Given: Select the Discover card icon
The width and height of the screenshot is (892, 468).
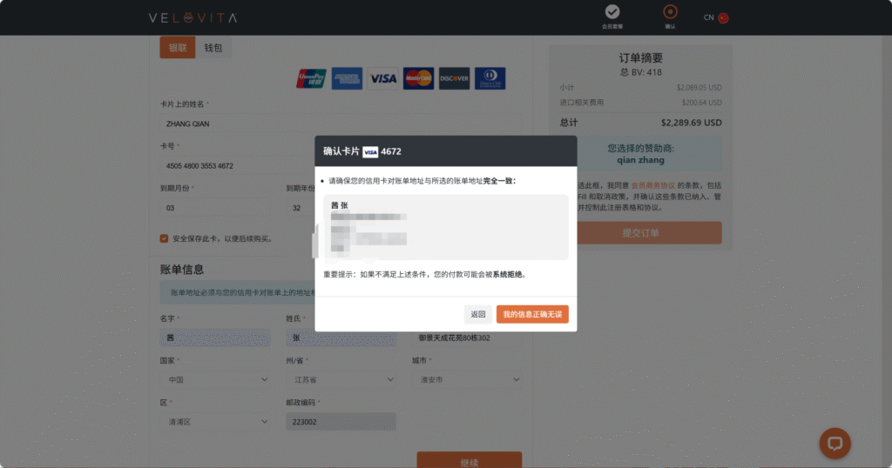Looking at the screenshot, I should (x=454, y=78).
